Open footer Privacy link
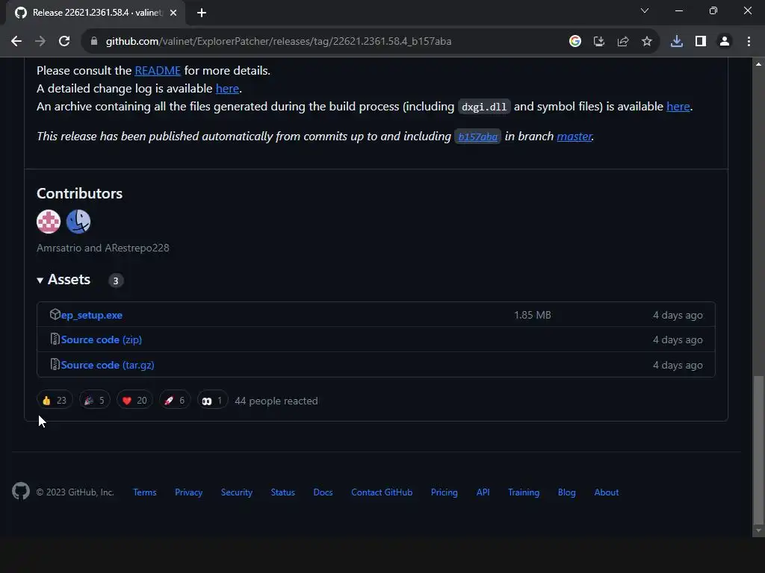The image size is (765, 573). [189, 492]
